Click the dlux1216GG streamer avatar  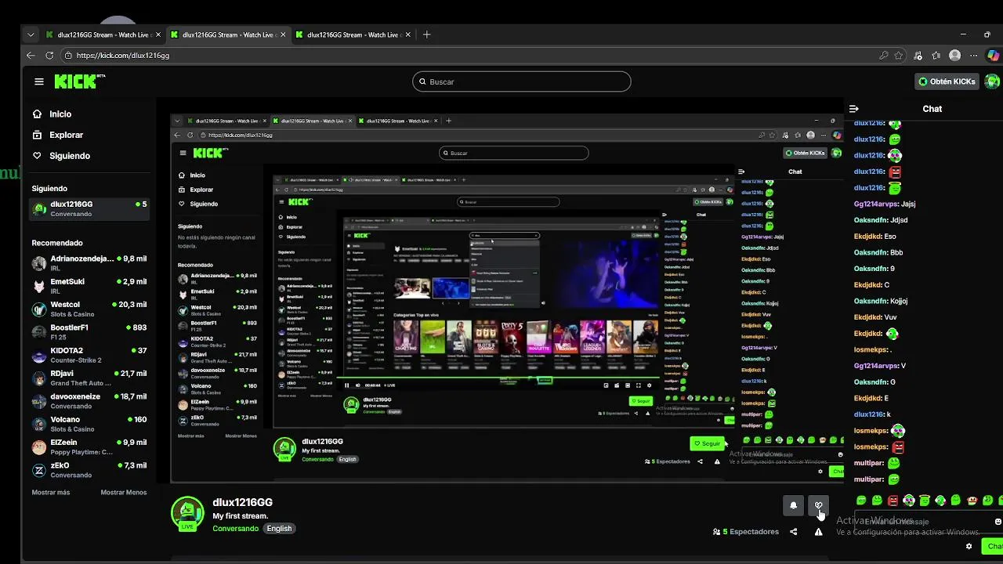(x=187, y=514)
